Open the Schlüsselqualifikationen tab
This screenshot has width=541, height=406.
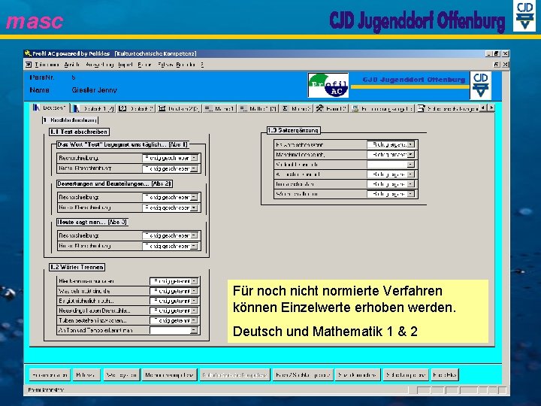pos(447,109)
